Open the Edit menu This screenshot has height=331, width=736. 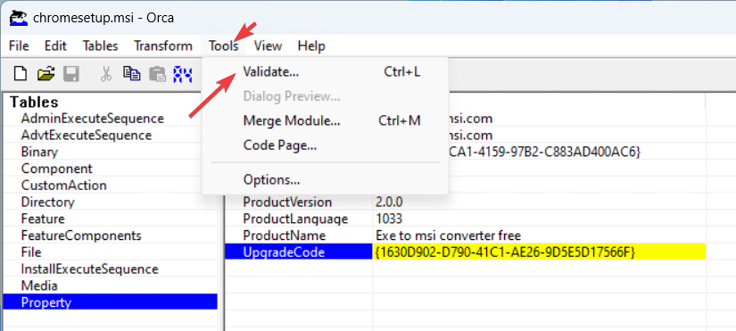[55, 46]
